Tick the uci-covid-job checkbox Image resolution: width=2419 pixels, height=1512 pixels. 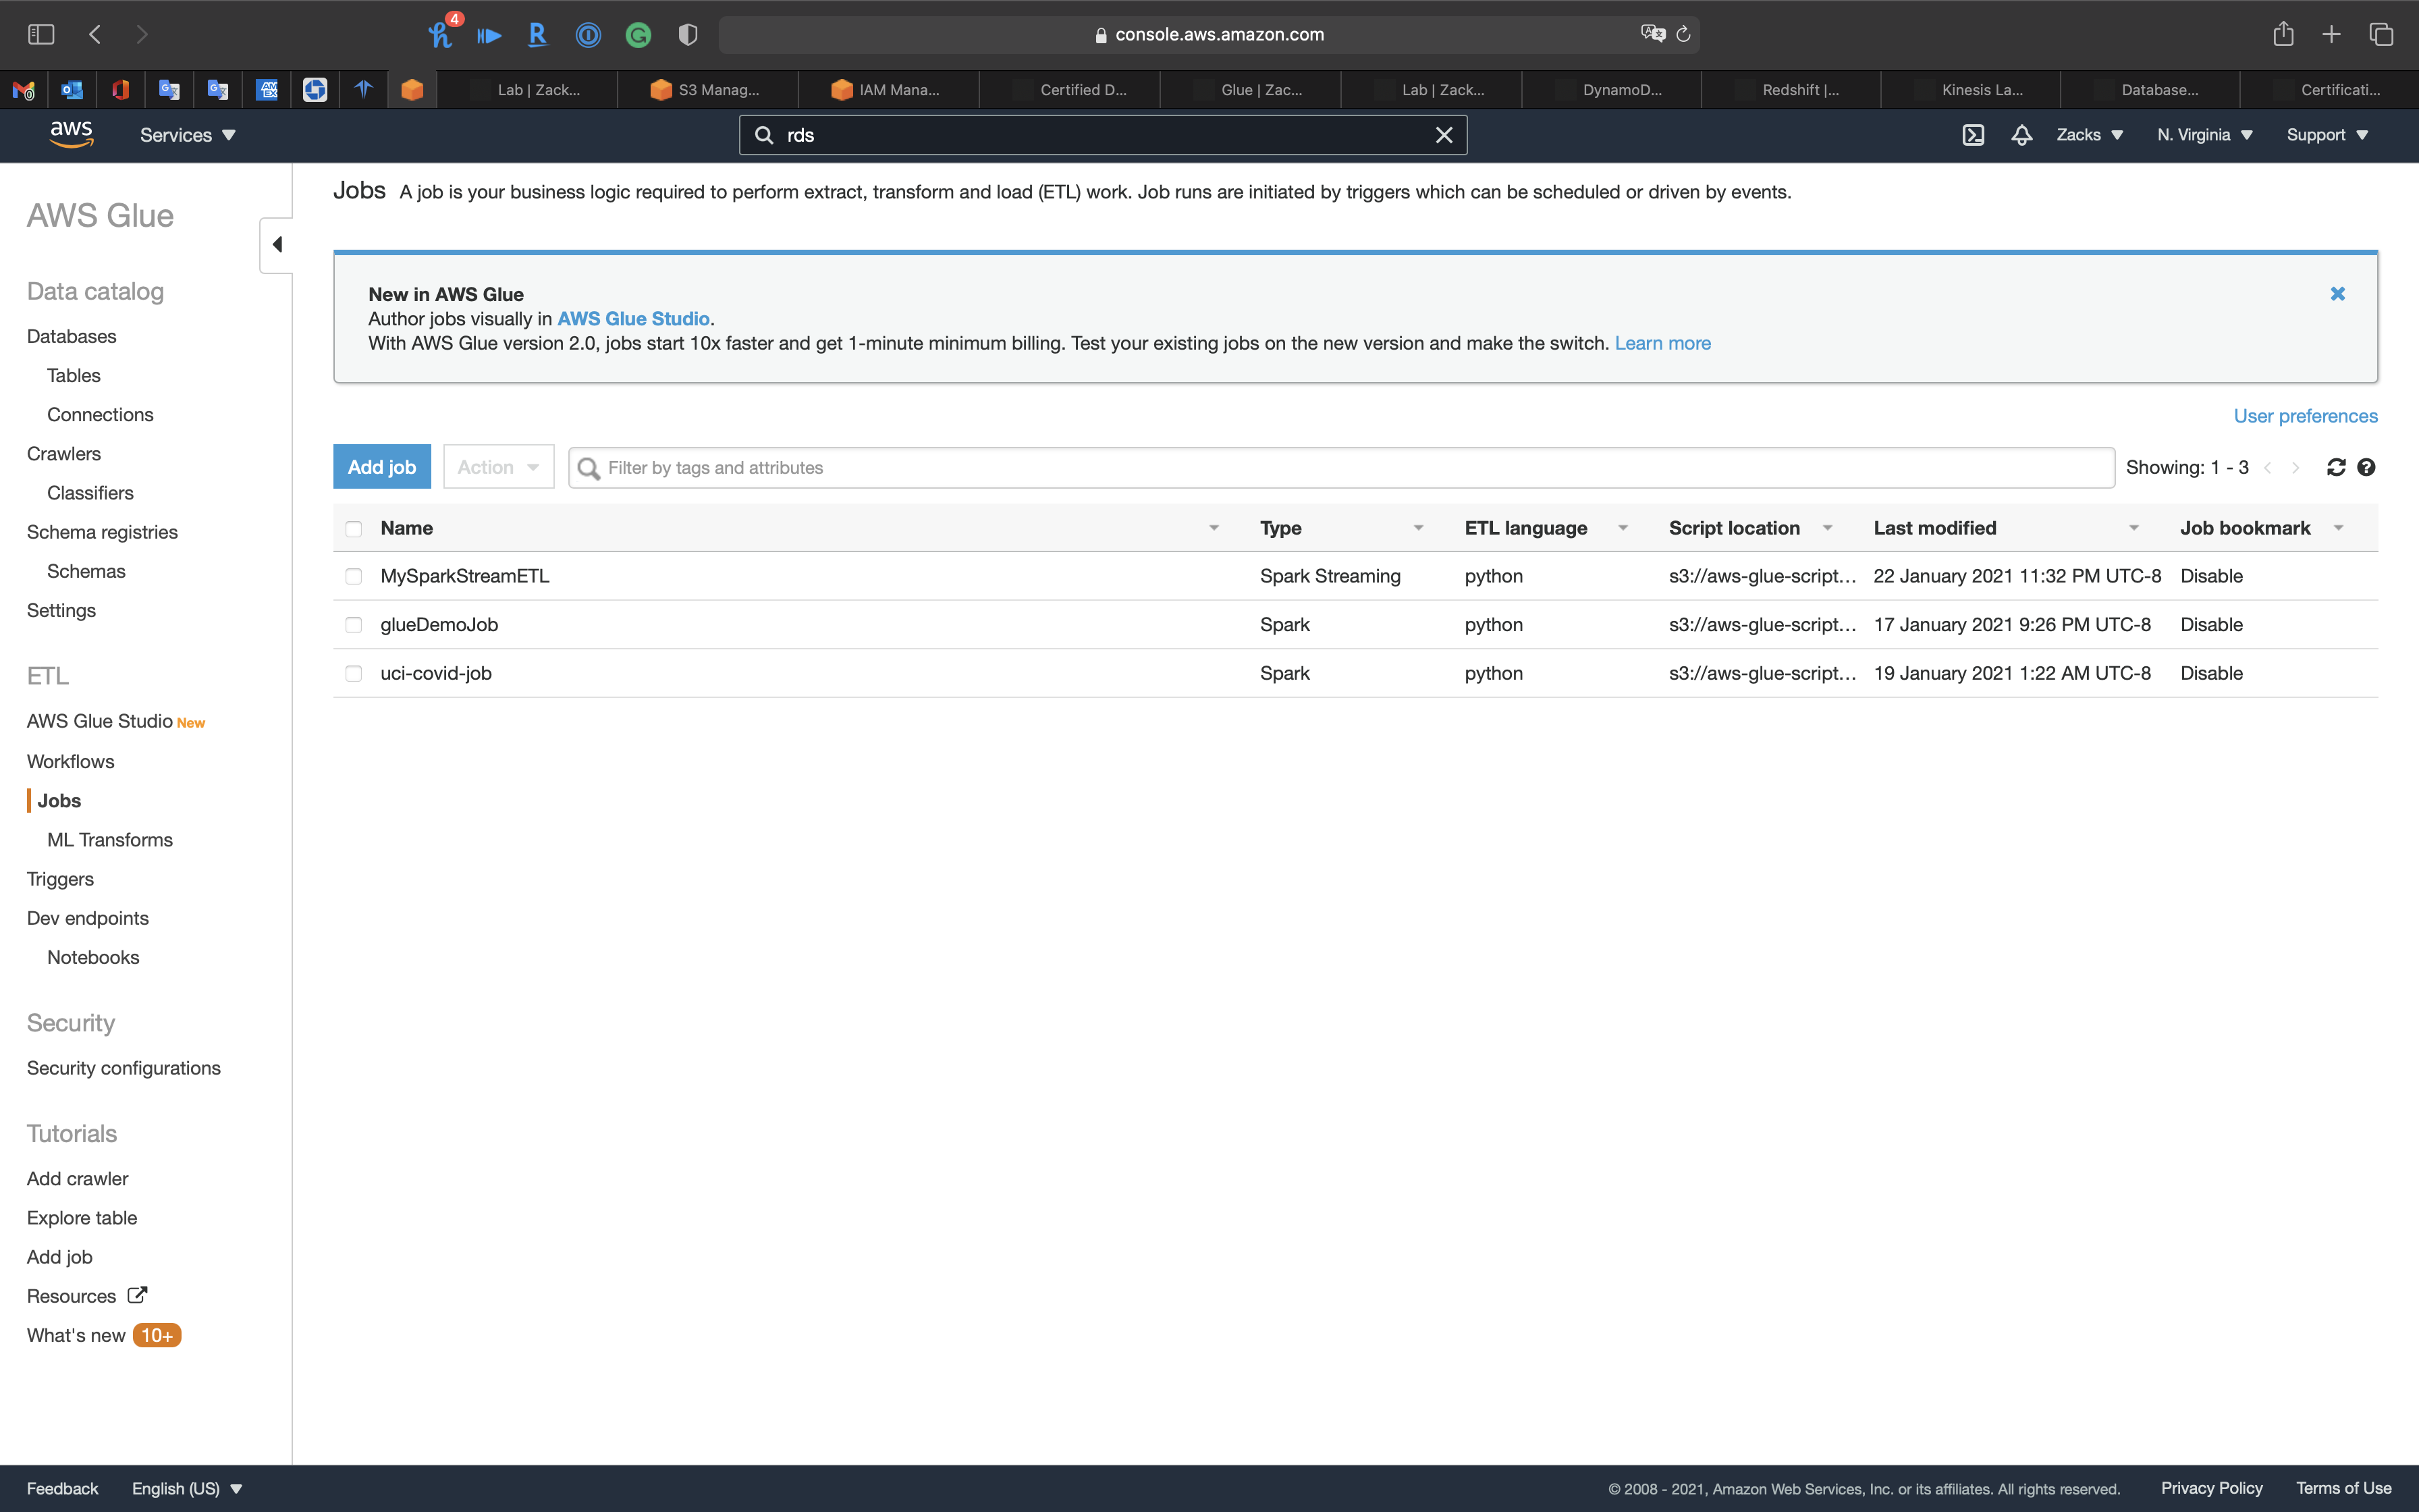tap(354, 673)
